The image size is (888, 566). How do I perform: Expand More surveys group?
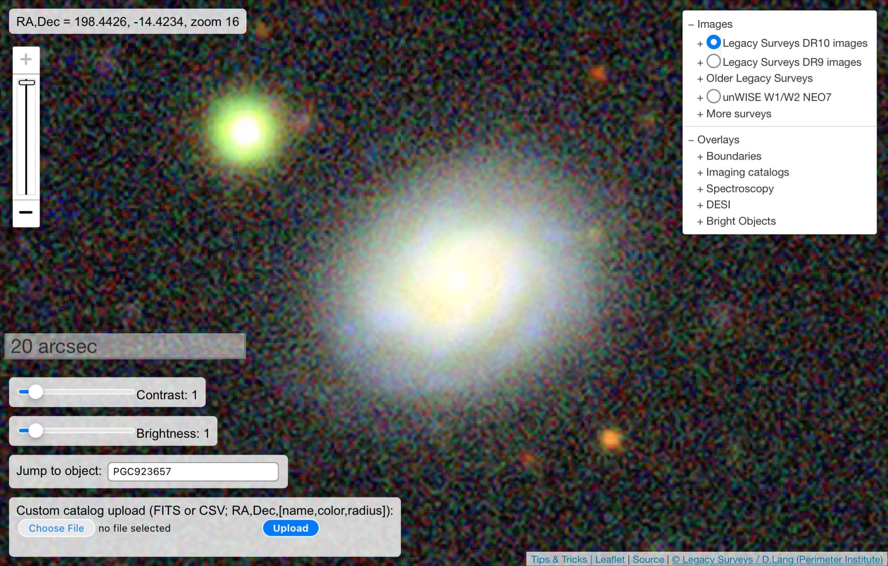click(x=738, y=114)
